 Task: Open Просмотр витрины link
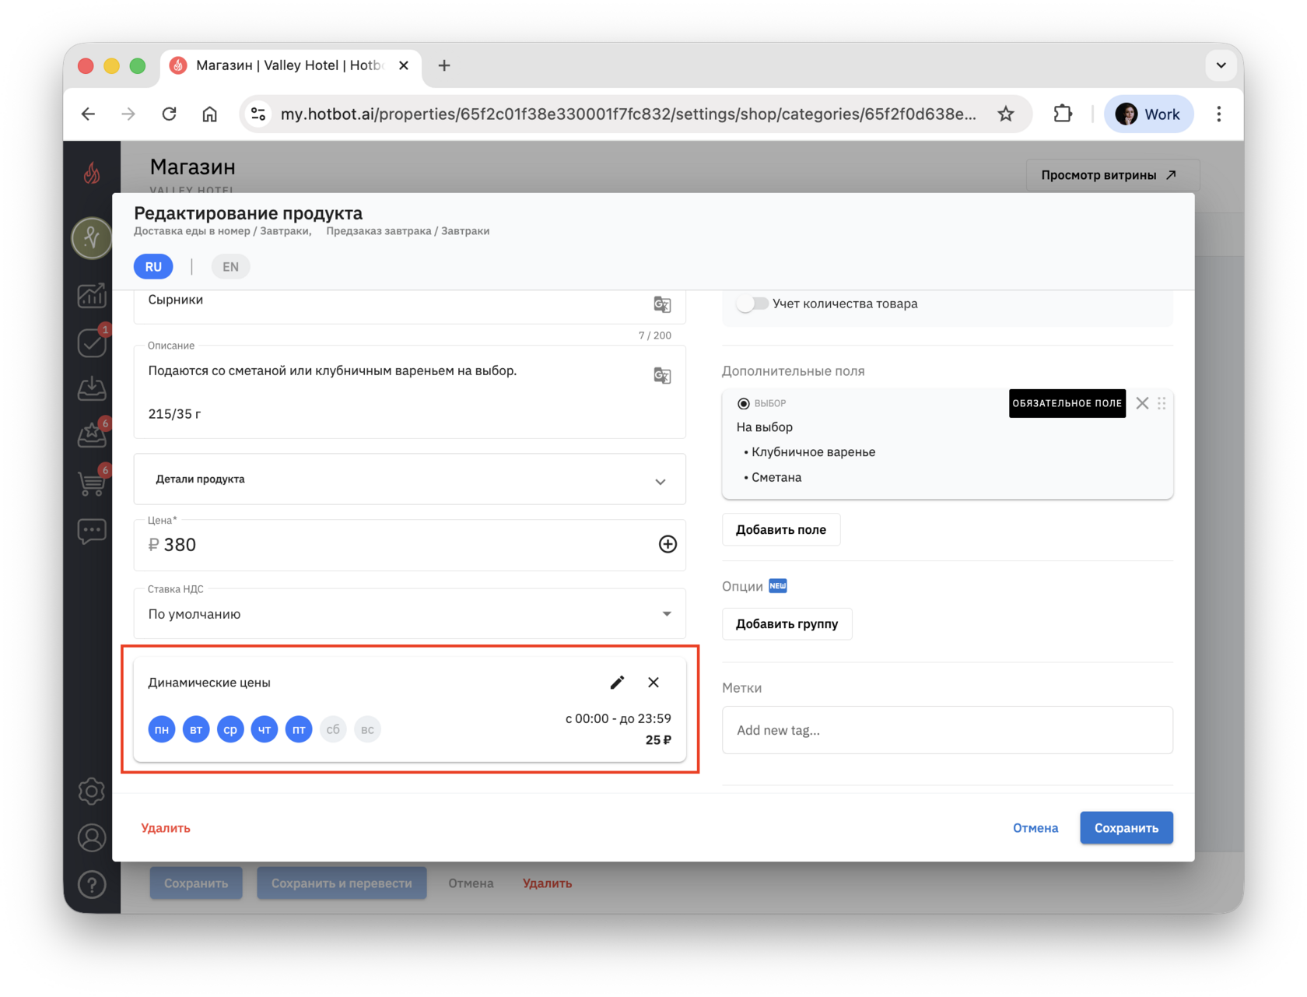point(1113,175)
